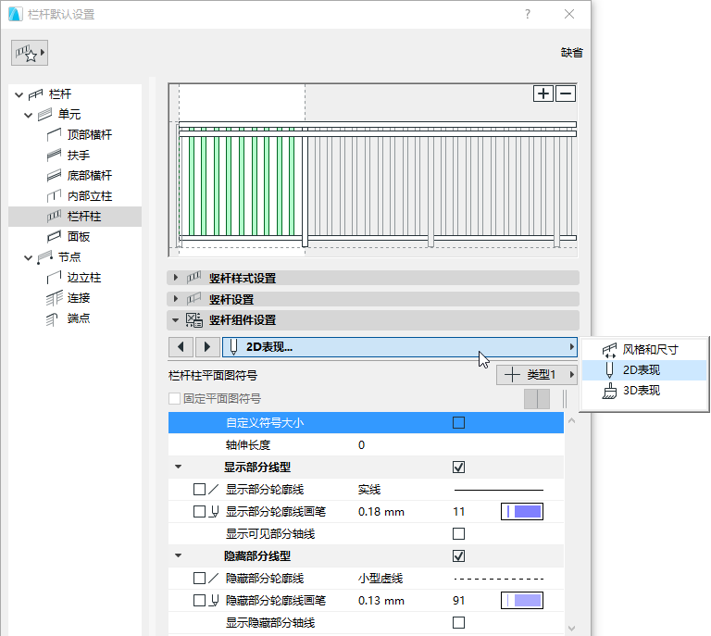711x636 pixels.
Task: Edit the 轴伸长度 value 0
Action: [x=361, y=445]
